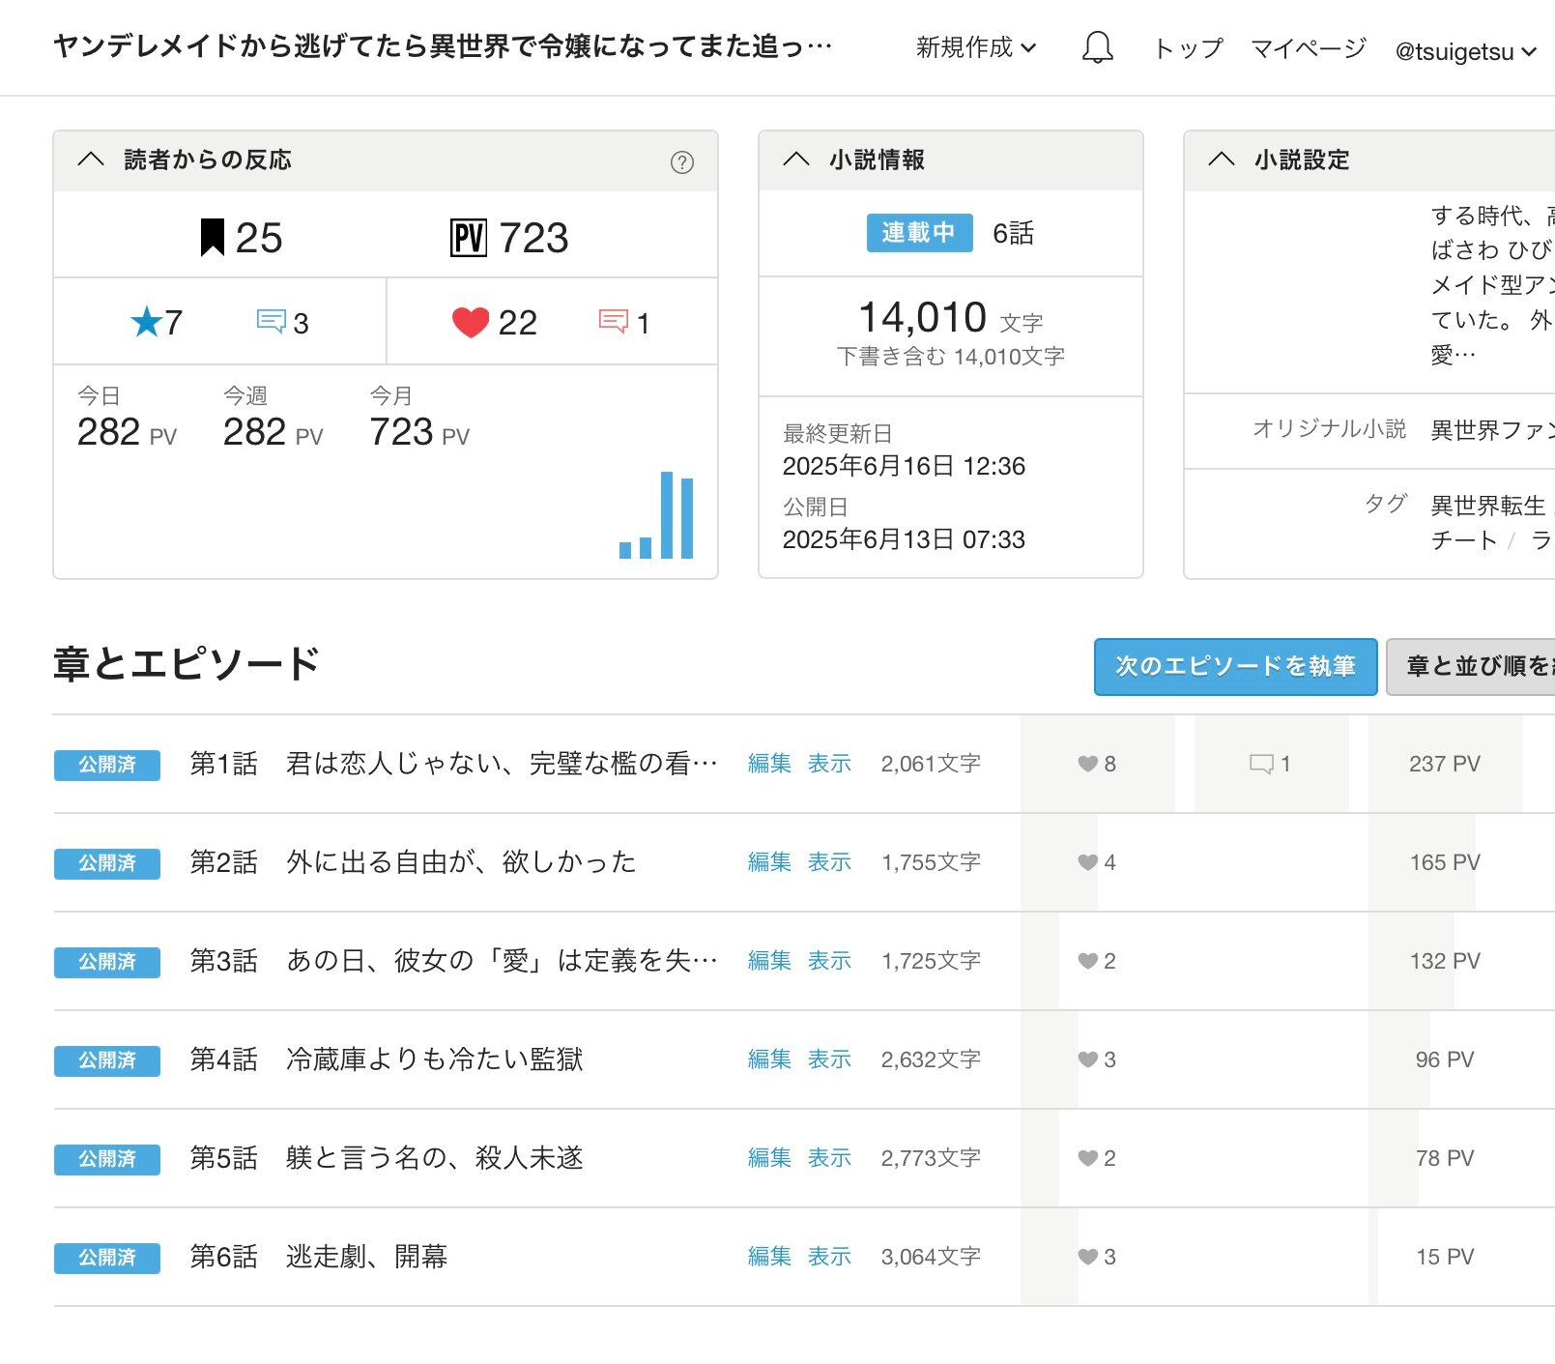Click the 連載中 status badge
This screenshot has width=1555, height=1364.
tap(919, 233)
